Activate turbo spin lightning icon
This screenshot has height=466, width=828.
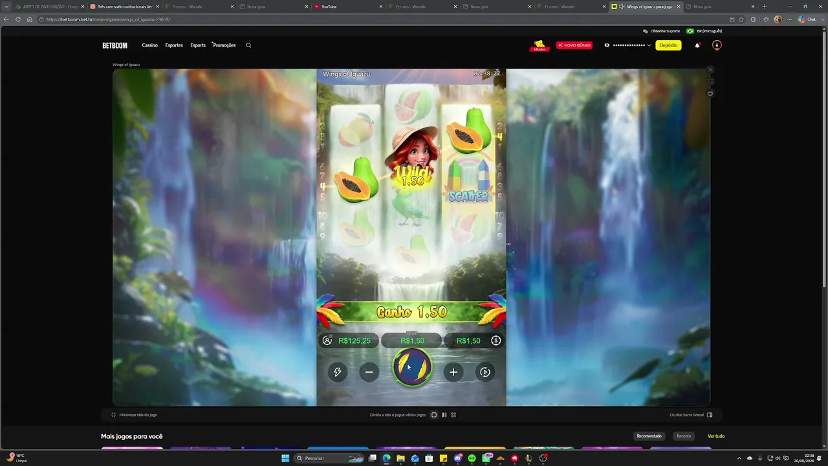coord(337,372)
